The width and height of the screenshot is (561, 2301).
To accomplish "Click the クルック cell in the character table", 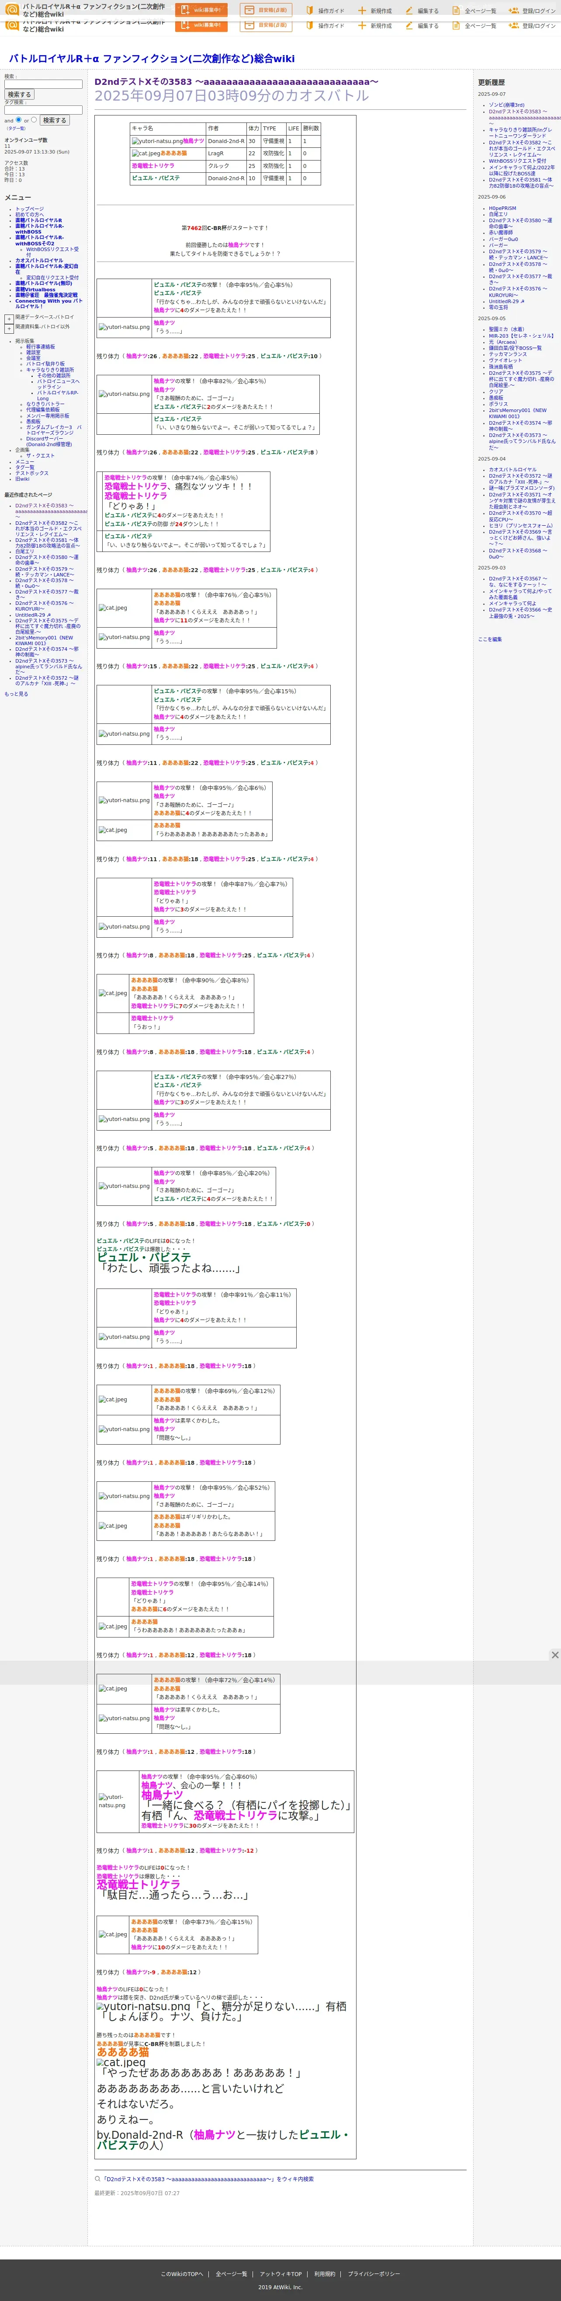I will pos(225,166).
